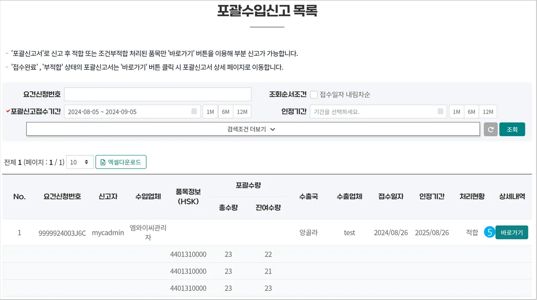The height and width of the screenshot is (300, 537).
Task: Type in the 요건신청번호 input field
Action: (157, 94)
